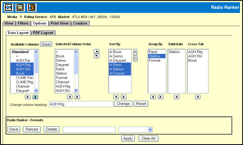This screenshot has width=243, height=145.
Task: Click the left arrow under Selected/Column Order
Action: click(70, 97)
